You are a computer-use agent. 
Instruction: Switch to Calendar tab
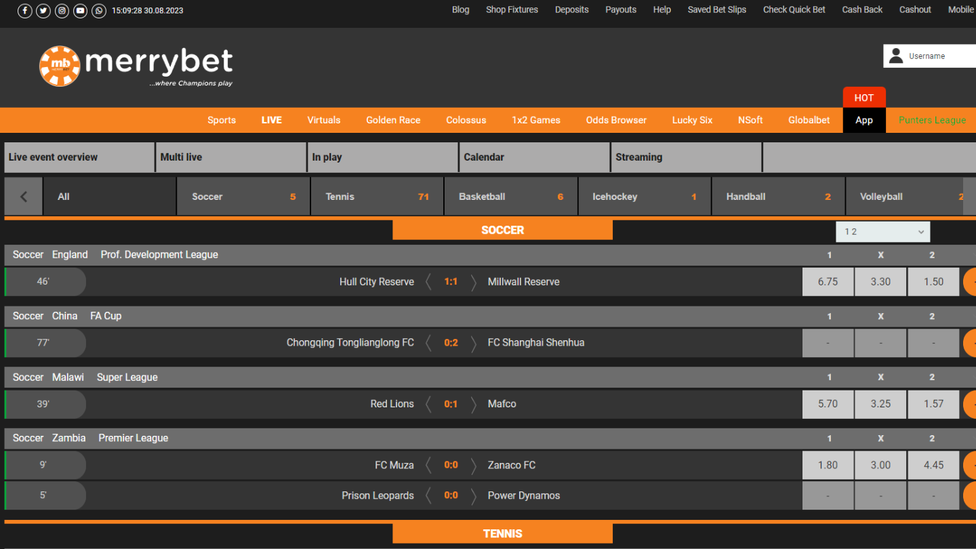535,157
